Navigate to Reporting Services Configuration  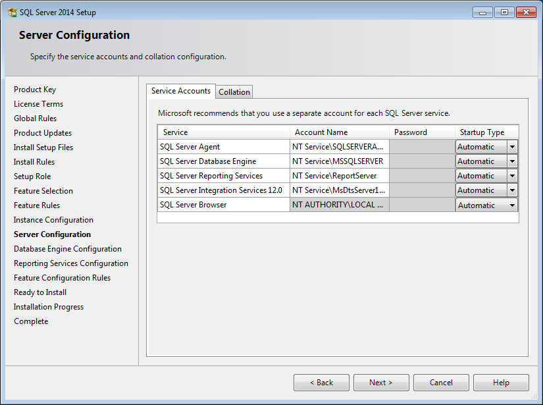pyautogui.click(x=71, y=263)
